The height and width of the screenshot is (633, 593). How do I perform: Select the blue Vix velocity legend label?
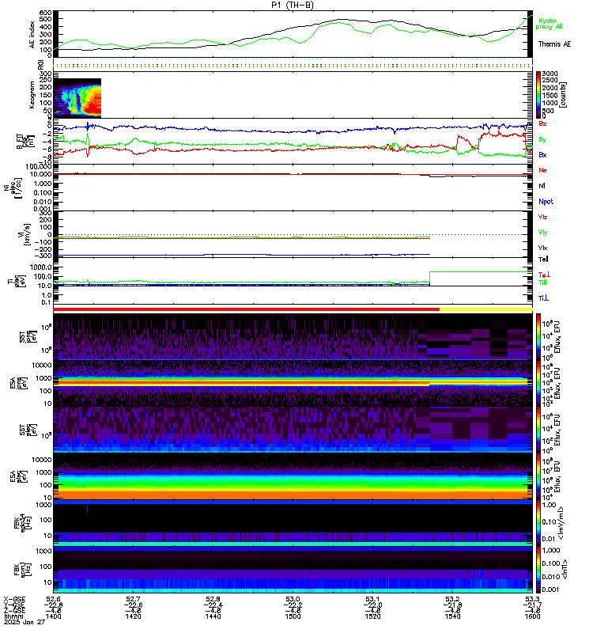[542, 248]
